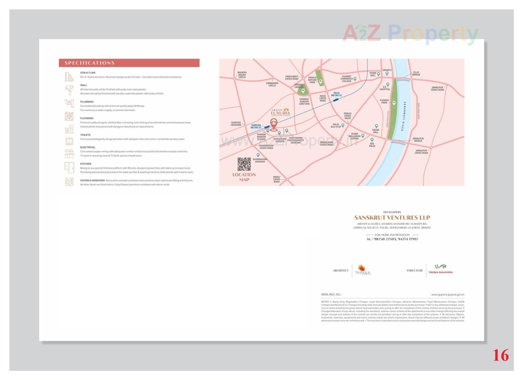The image size is (523, 380).
Task: Click the Wall paint roller icon
Action: tap(69, 90)
